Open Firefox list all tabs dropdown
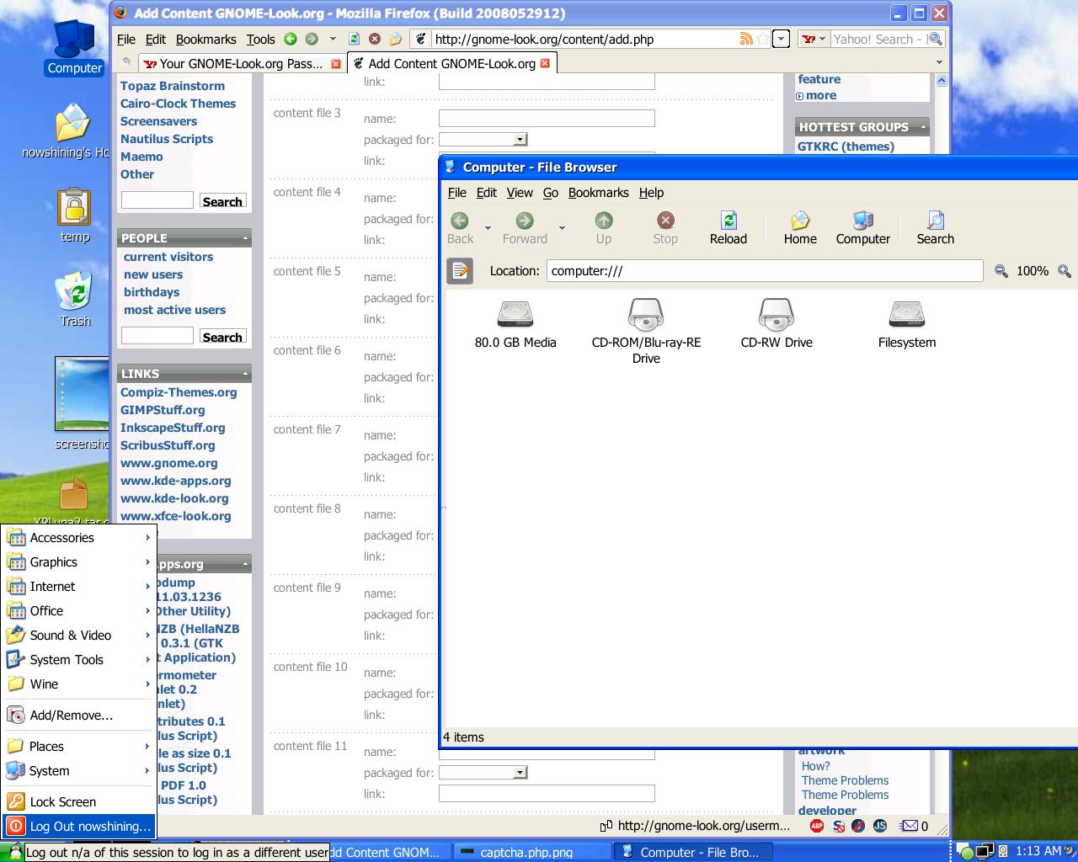Screen dimensions: 1078x862 tap(939, 62)
